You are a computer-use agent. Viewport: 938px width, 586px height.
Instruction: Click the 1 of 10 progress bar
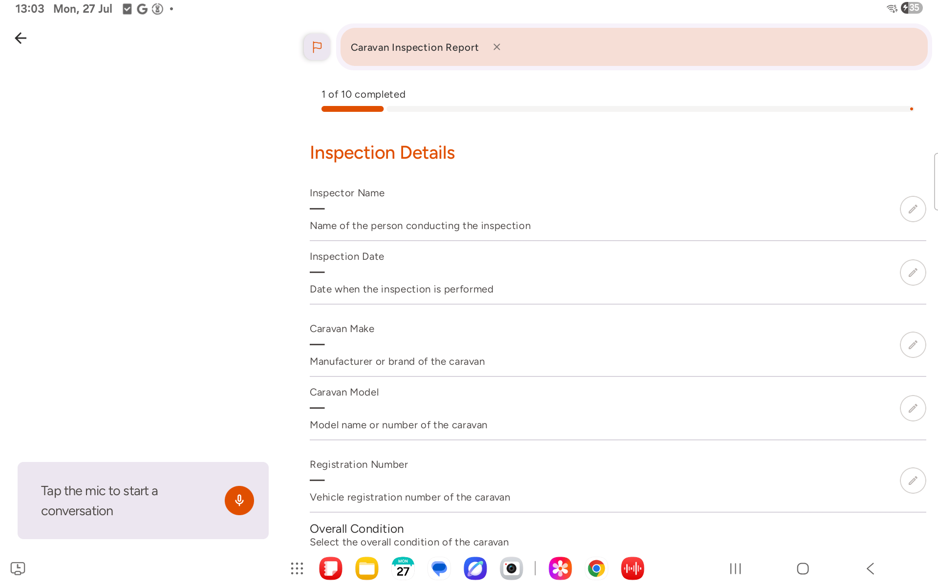pos(618,109)
